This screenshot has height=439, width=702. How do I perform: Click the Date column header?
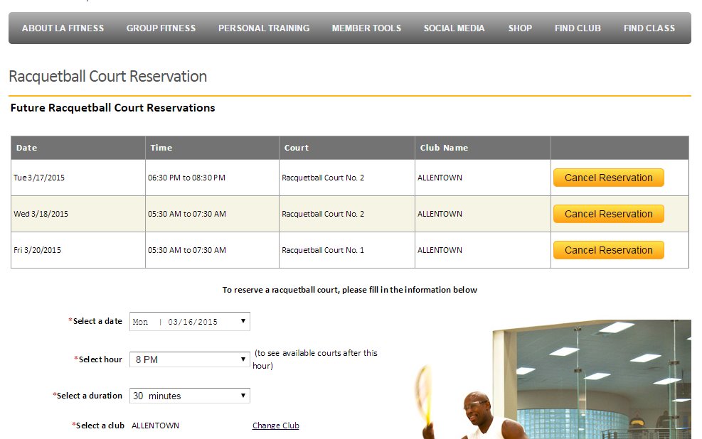(x=27, y=148)
